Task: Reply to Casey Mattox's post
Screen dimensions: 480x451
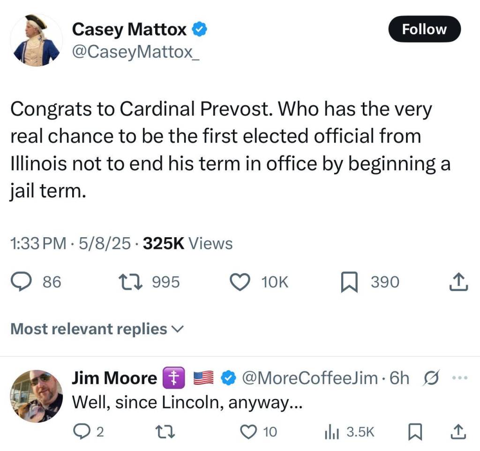Action: 22,282
